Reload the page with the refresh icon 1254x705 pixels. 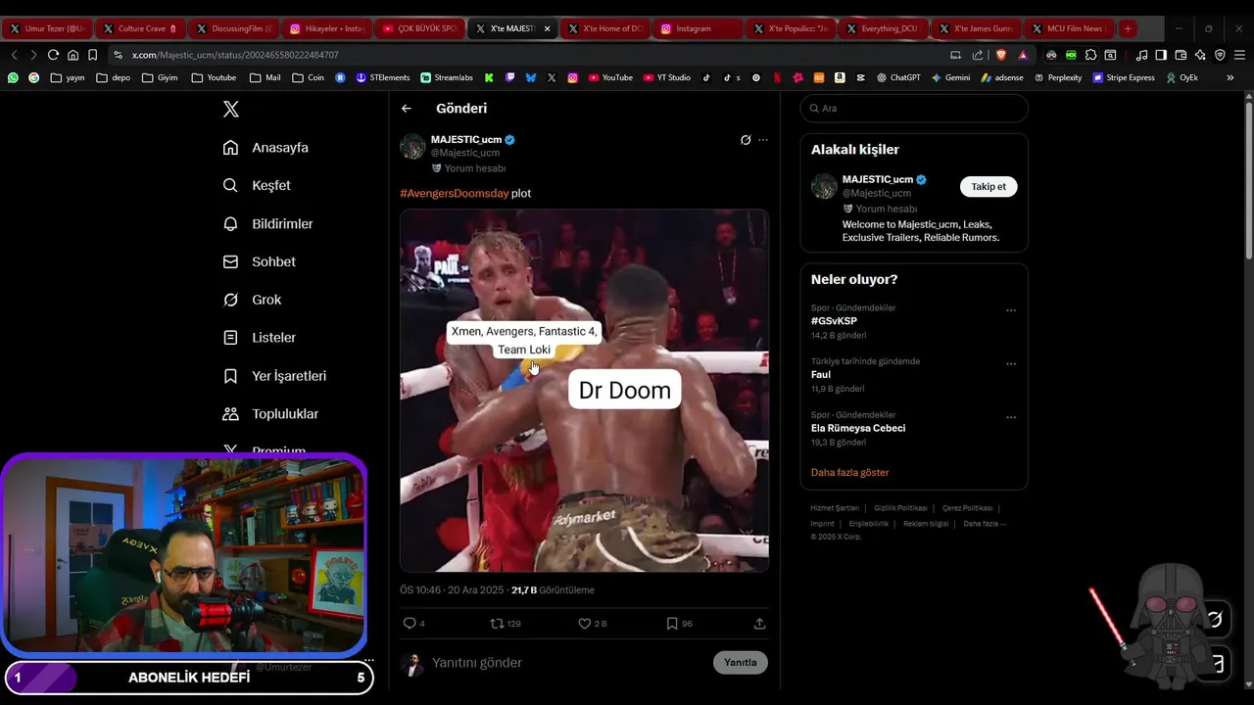[x=53, y=55]
